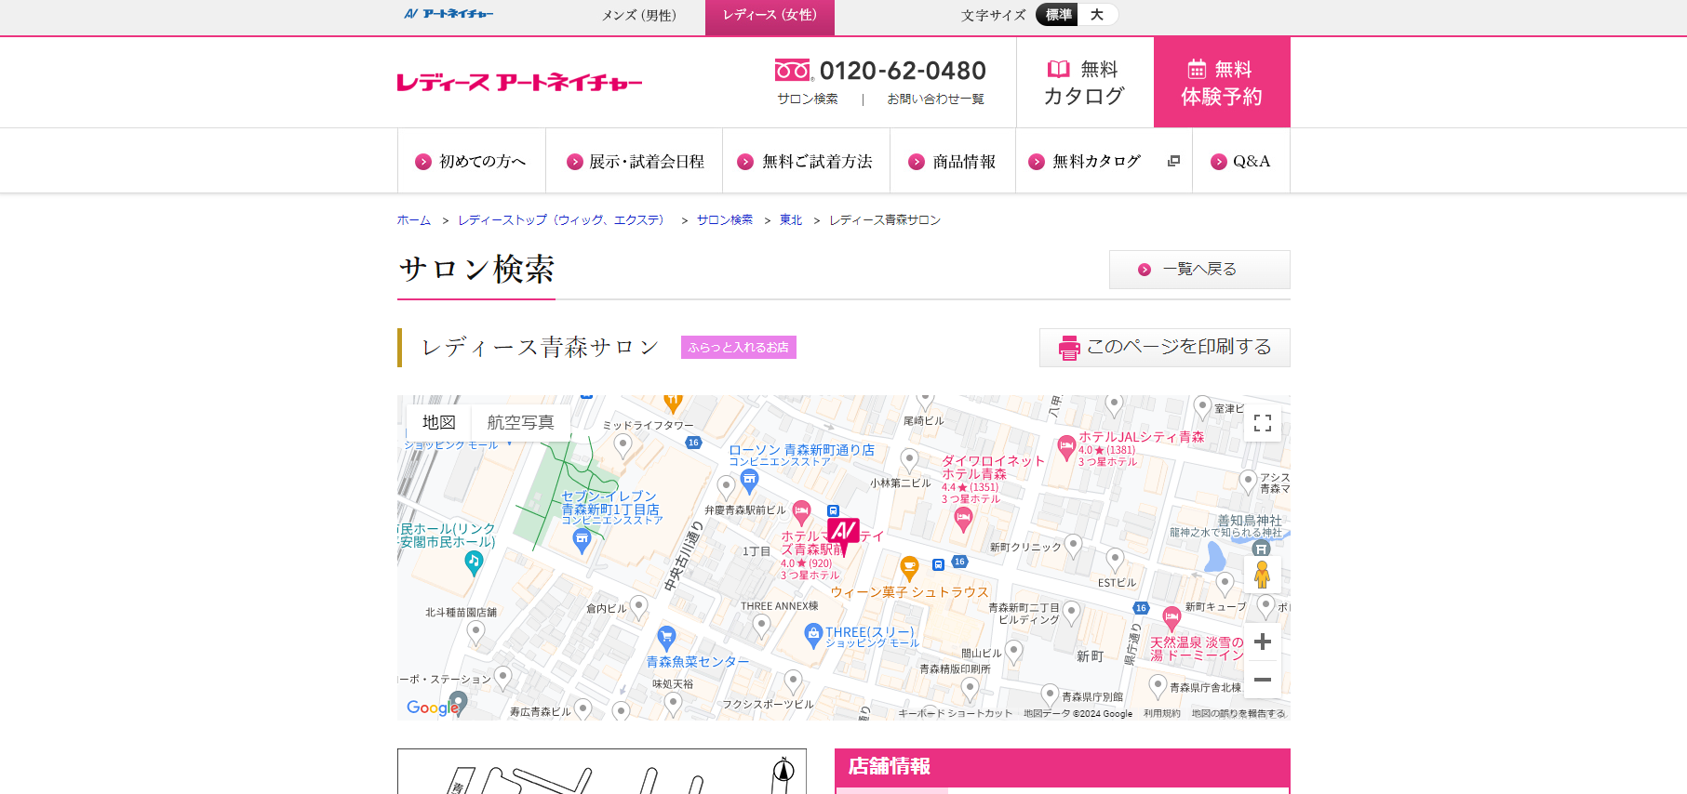Click the access illustration map thumbnail
The image size is (1687, 794).
click(x=602, y=772)
